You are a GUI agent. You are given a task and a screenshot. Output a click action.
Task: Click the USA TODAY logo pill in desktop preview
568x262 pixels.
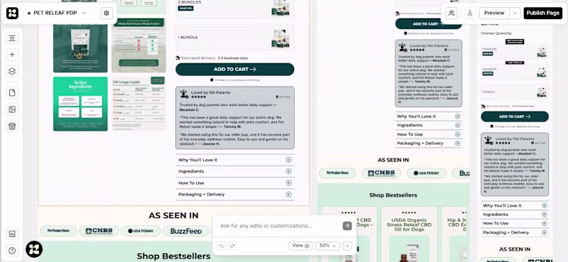tap(141, 231)
